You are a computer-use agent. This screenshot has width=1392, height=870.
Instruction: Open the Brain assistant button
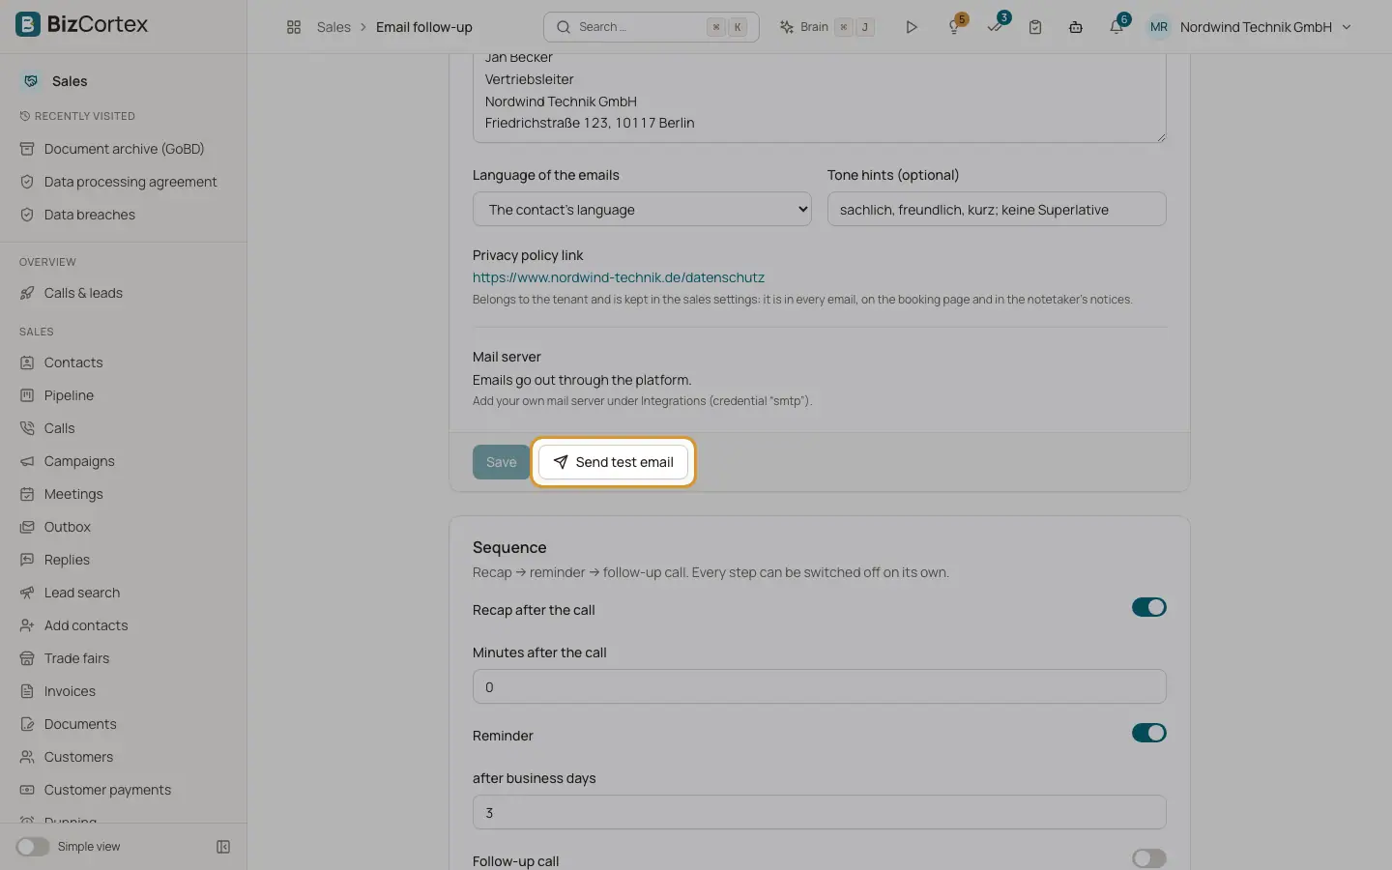click(x=826, y=27)
